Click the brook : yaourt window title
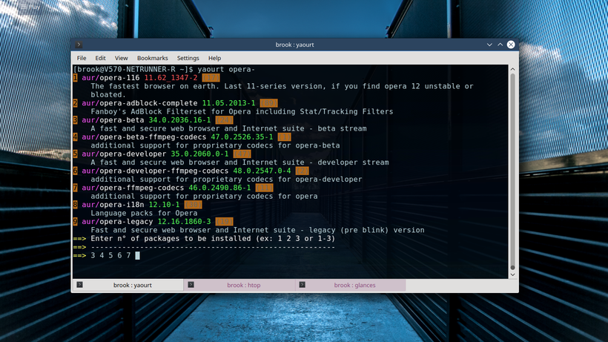608x342 pixels. tap(294, 45)
